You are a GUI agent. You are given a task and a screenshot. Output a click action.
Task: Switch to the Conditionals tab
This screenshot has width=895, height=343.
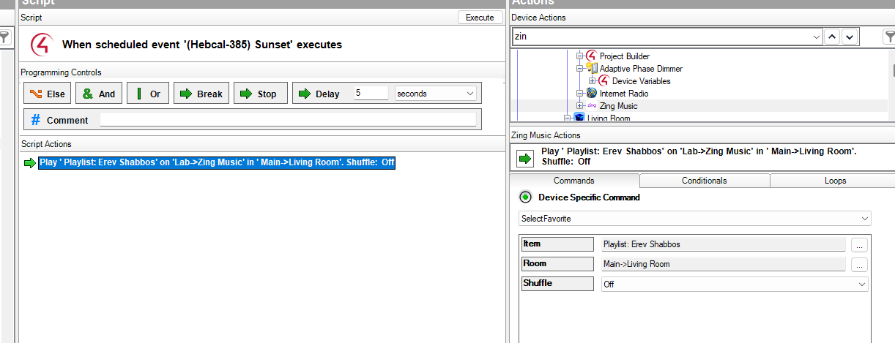pos(704,181)
